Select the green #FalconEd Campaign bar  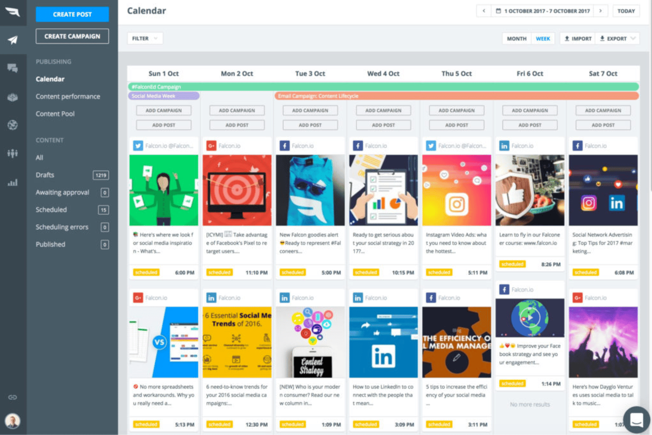[x=383, y=87]
